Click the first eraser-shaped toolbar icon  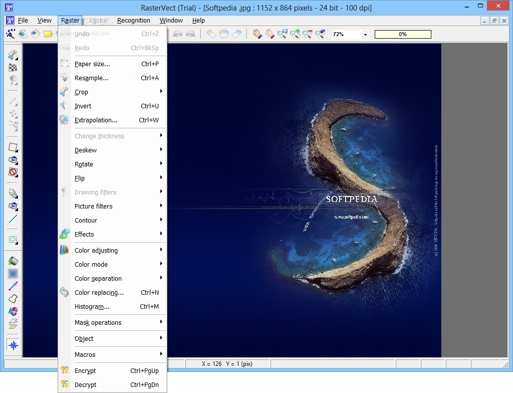211,34
